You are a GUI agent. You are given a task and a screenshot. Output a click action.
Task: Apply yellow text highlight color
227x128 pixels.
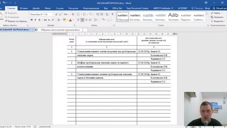point(64,20)
